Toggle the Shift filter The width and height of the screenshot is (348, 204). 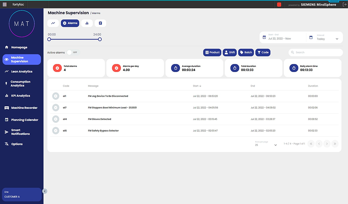[230, 52]
